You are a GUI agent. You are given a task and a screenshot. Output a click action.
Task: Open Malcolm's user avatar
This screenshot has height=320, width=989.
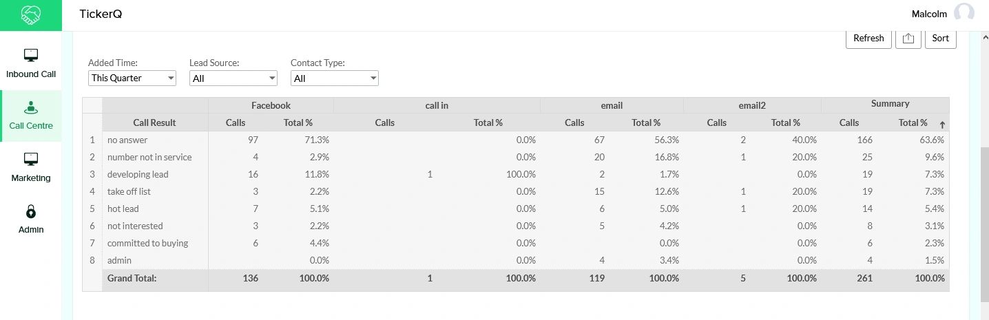(x=964, y=14)
